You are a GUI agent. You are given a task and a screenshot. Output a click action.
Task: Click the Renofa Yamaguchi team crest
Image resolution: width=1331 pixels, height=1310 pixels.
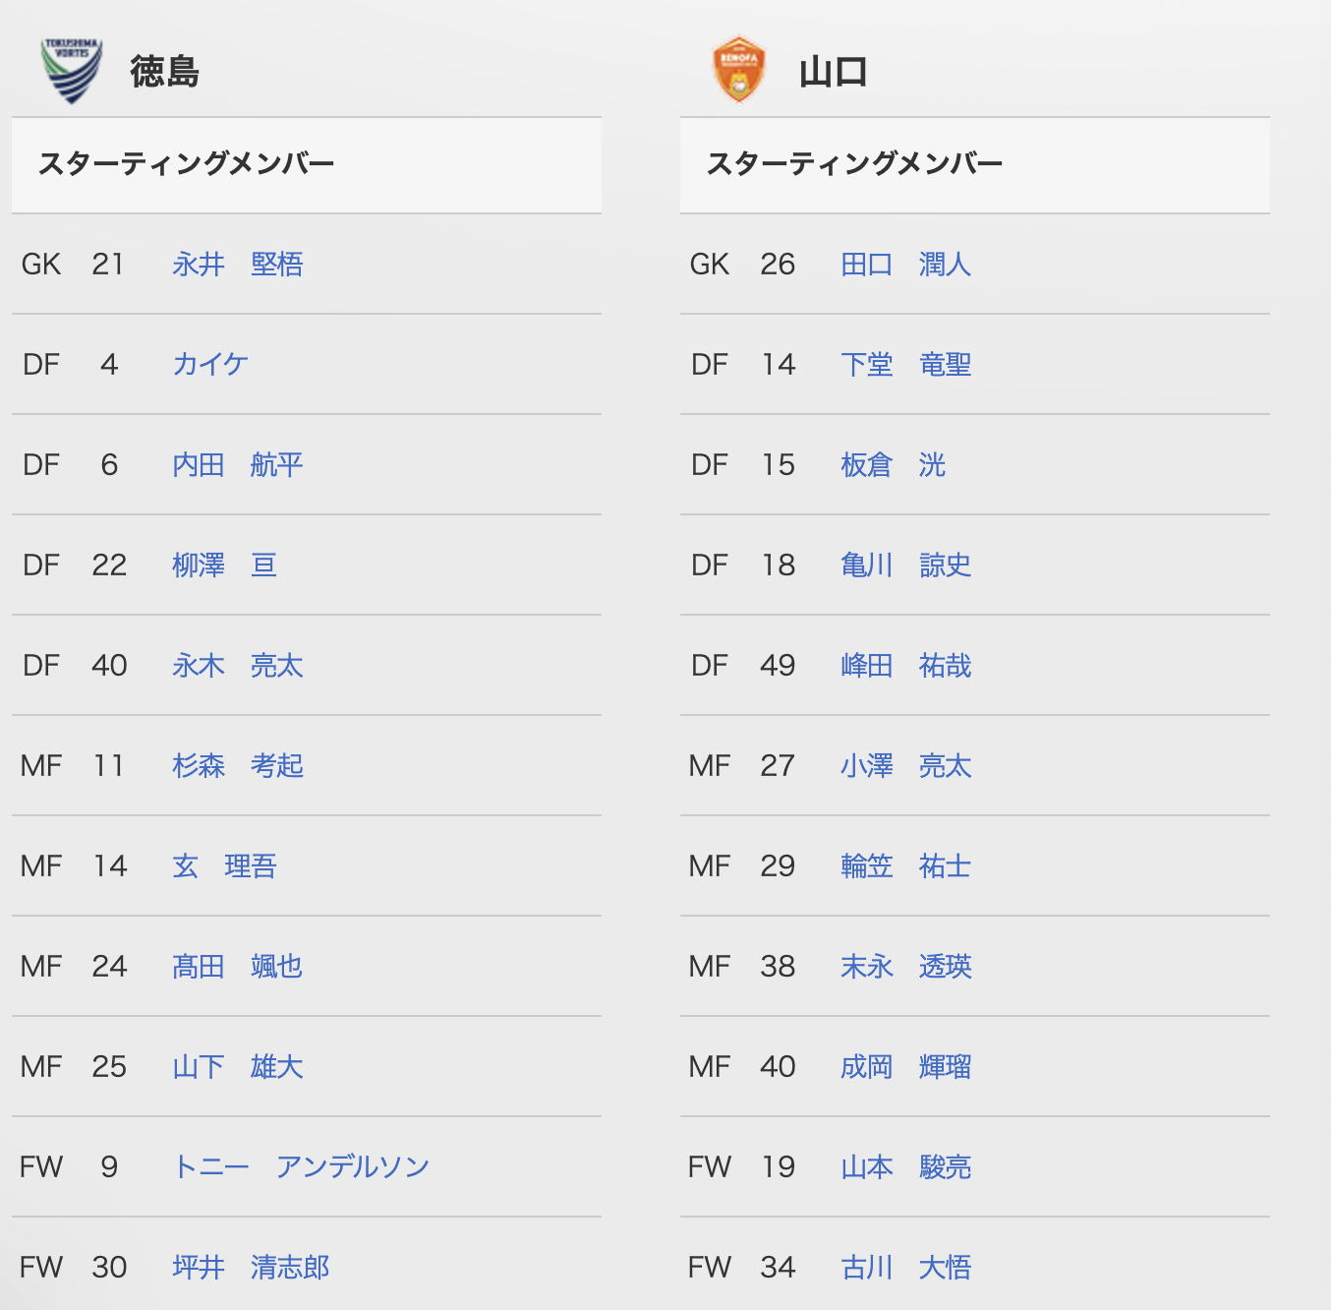click(x=738, y=70)
